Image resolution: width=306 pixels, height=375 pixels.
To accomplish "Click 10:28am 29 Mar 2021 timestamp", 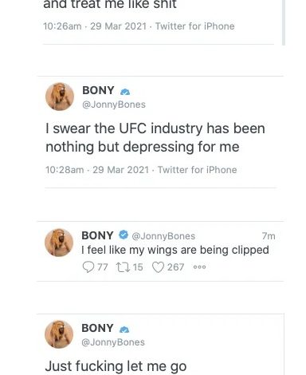I will pyautogui.click(x=97, y=170).
